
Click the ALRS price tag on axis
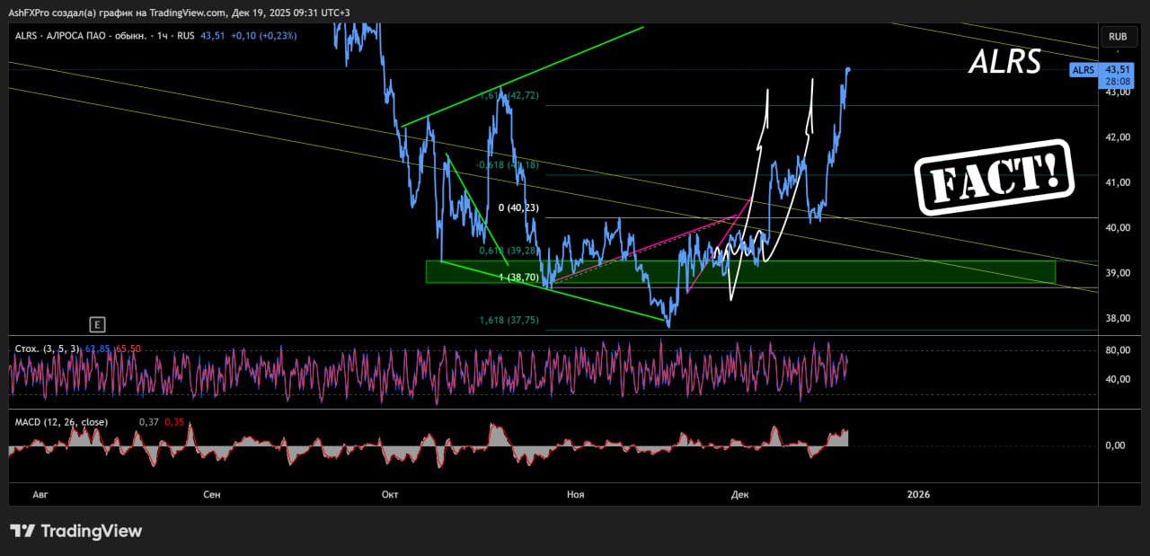point(1084,70)
